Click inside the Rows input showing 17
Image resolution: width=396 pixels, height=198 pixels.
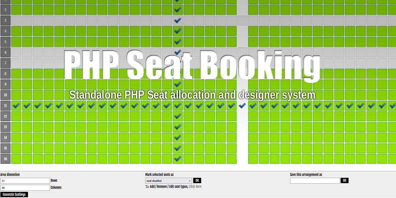(25, 181)
